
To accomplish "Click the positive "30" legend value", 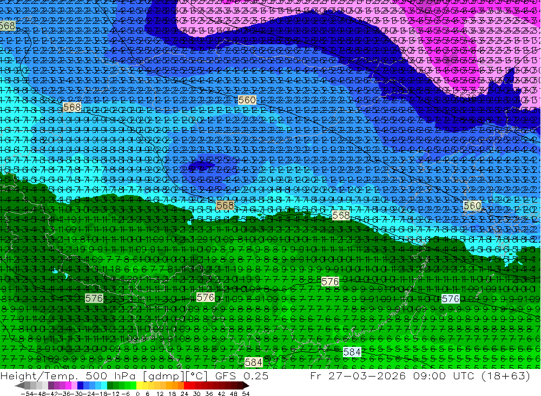I will [197, 394].
